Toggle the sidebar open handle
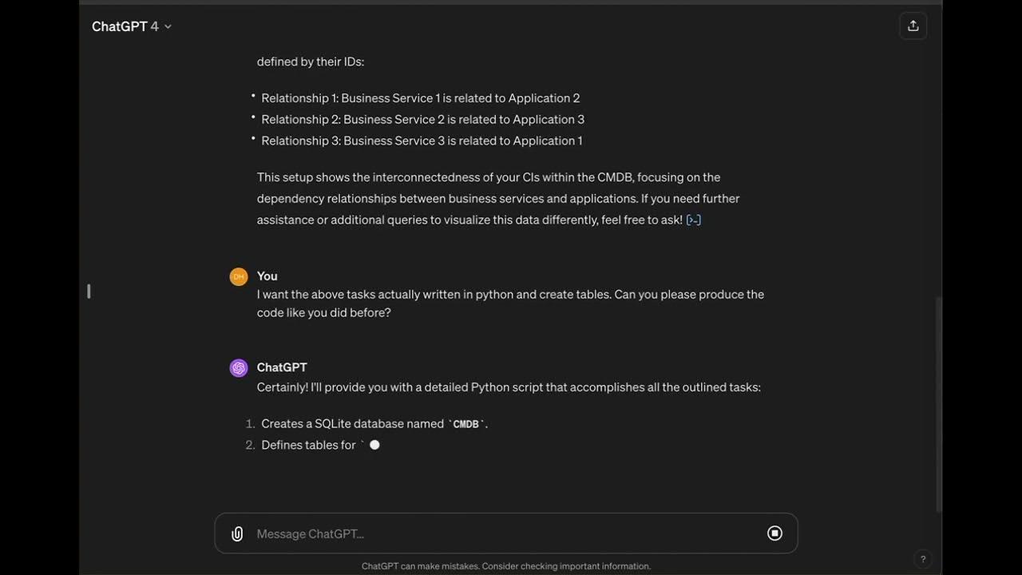Viewport: 1022px width, 575px height. click(x=89, y=291)
